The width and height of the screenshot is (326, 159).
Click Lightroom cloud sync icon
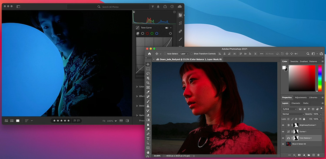pos(180,7)
